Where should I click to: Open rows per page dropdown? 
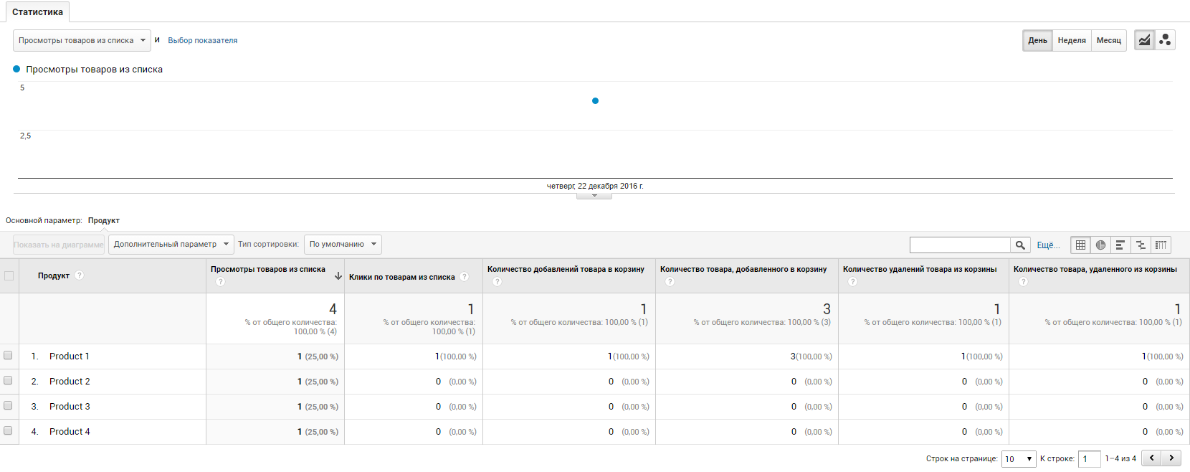(x=1019, y=458)
